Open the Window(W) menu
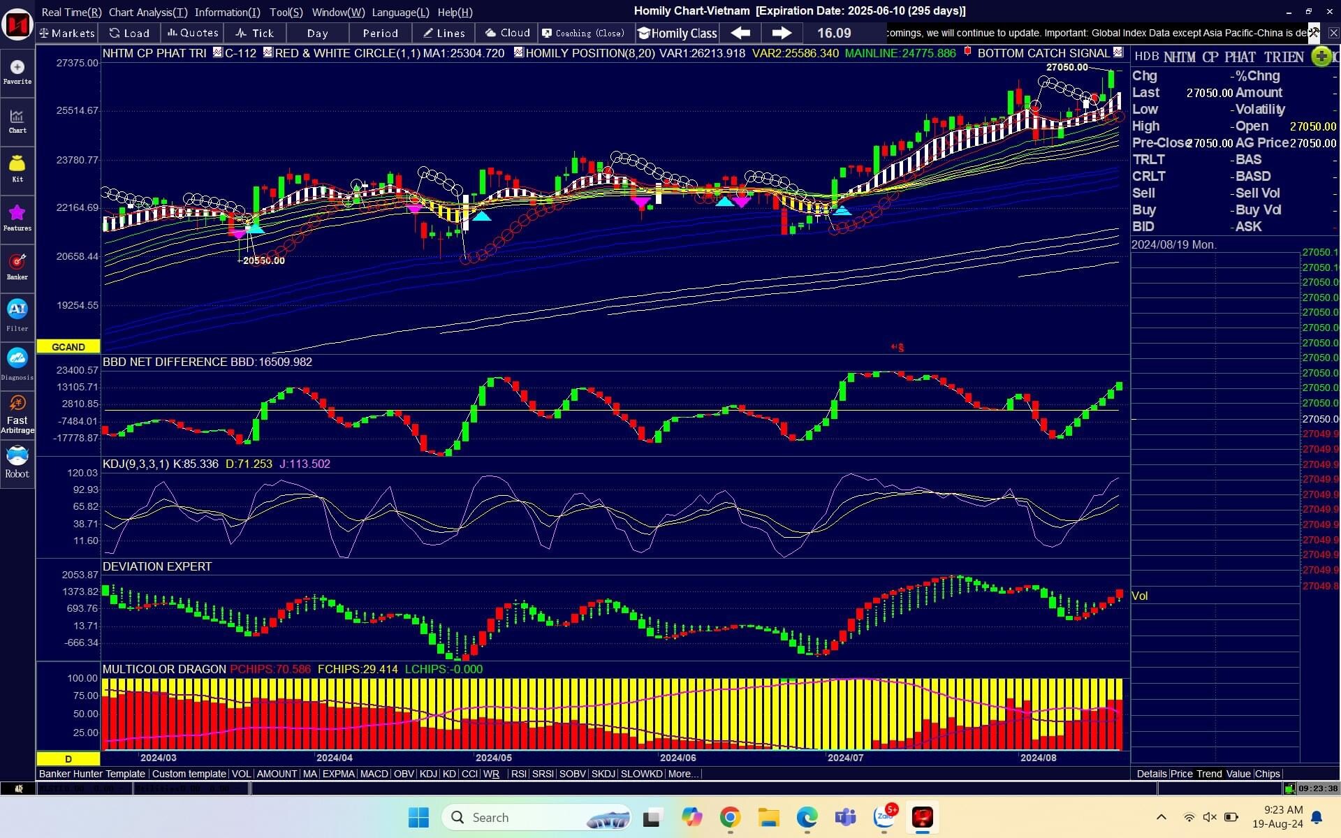The width and height of the screenshot is (1341, 838). pyautogui.click(x=338, y=12)
